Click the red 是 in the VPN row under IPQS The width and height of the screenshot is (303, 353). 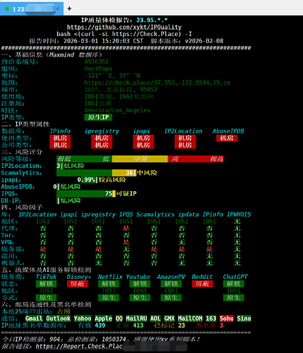tap(126, 242)
